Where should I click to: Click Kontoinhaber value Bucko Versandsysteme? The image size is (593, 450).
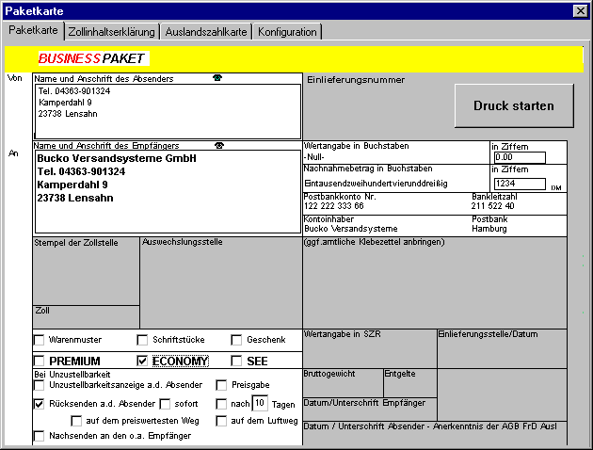(x=351, y=229)
